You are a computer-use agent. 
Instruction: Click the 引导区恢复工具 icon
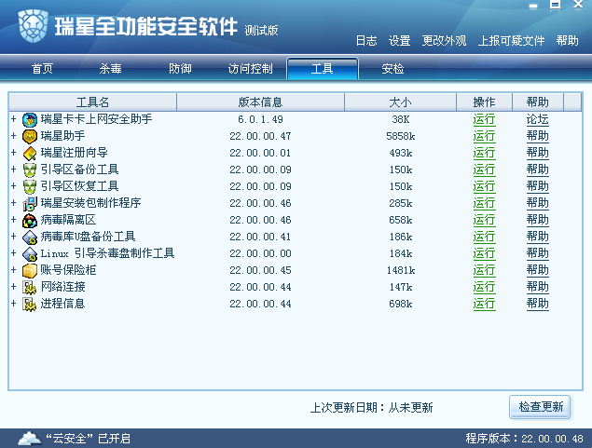[x=30, y=186]
